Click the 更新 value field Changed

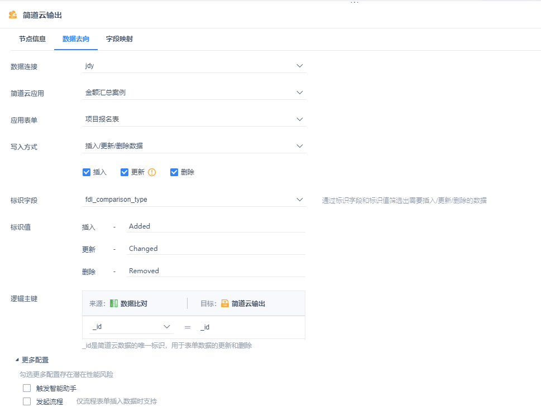[x=216, y=249]
